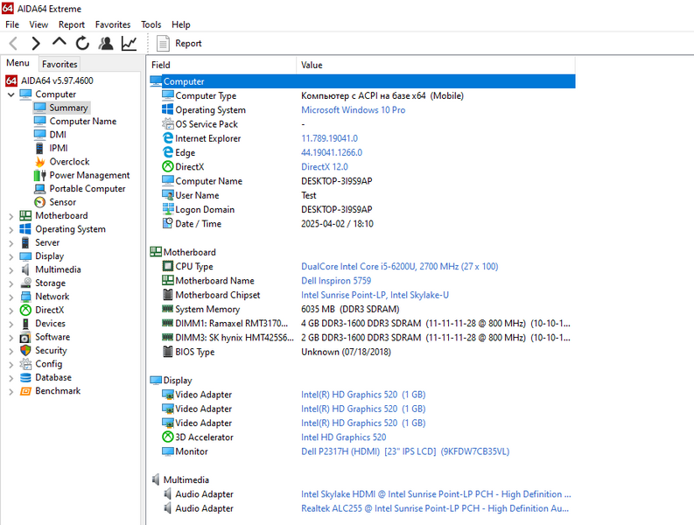Click the Motherboard icon in tree

[25, 215]
